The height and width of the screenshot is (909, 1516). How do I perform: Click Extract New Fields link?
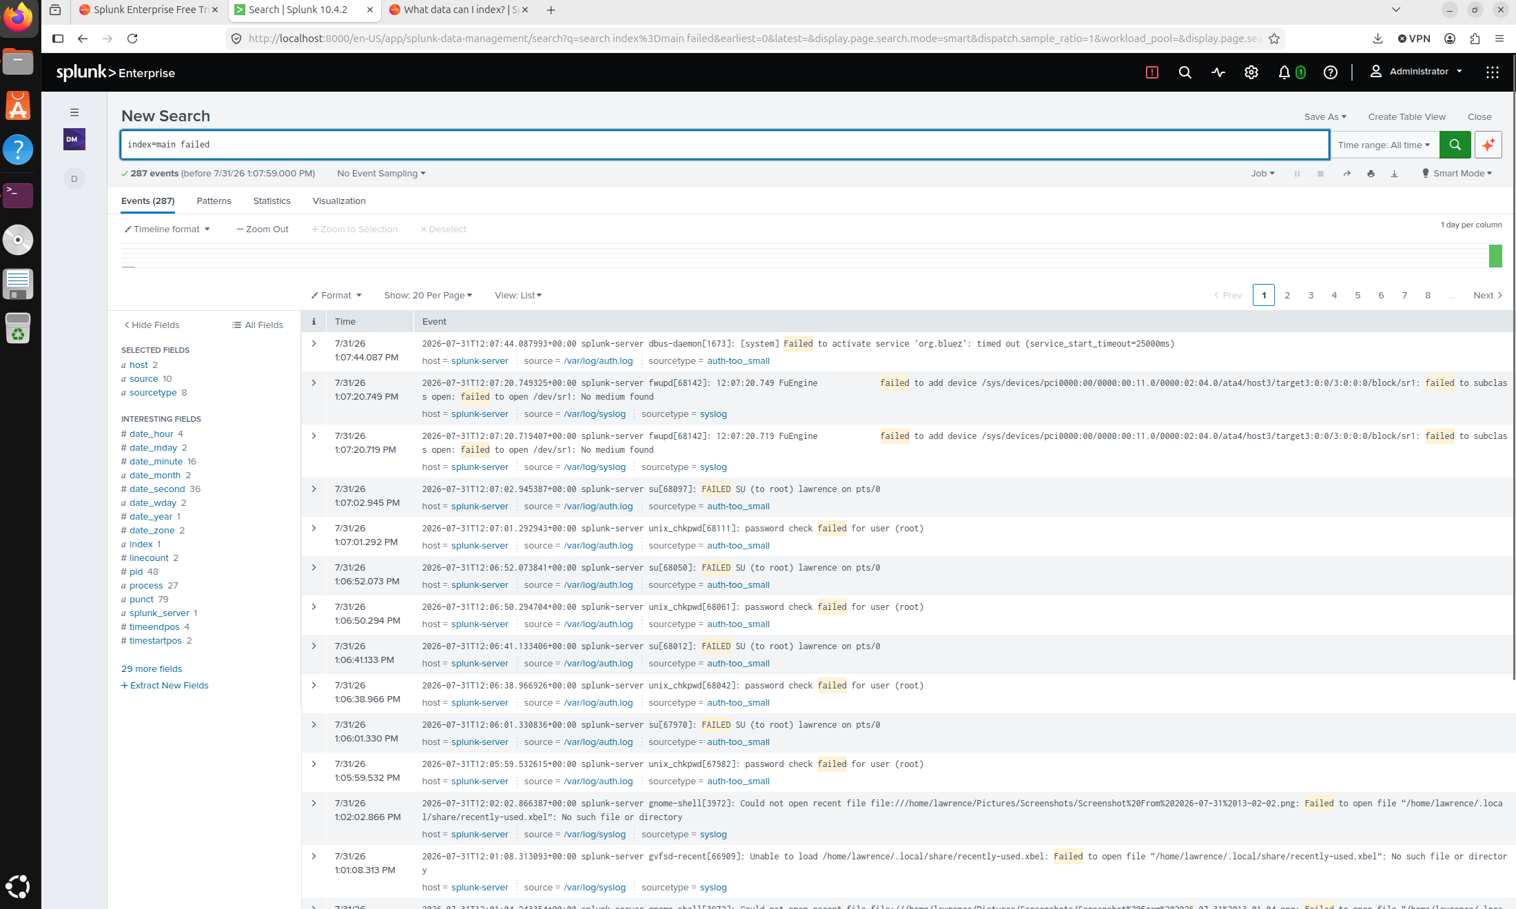coord(165,686)
